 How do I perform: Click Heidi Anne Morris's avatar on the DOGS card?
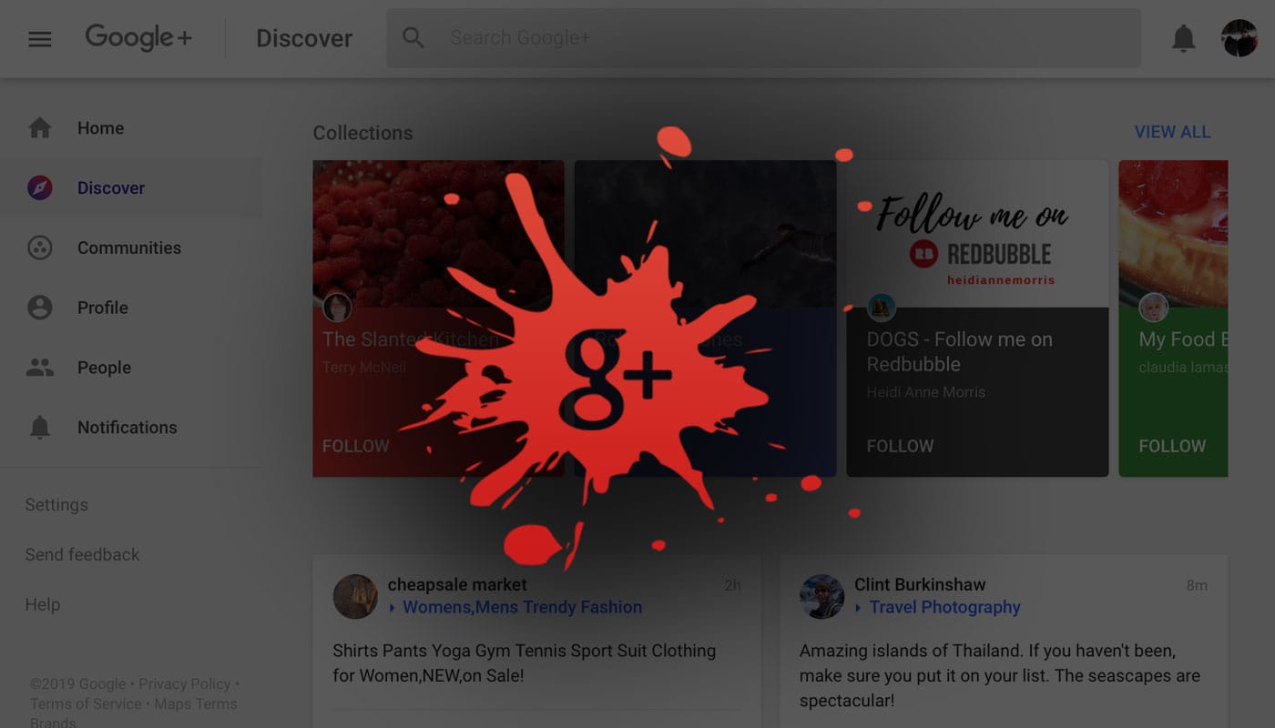[x=882, y=308]
